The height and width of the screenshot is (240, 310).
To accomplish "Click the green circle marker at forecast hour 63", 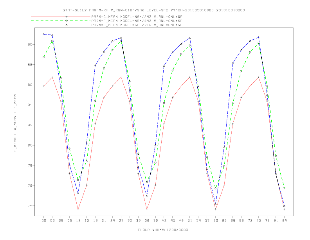I will click(x=224, y=166).
